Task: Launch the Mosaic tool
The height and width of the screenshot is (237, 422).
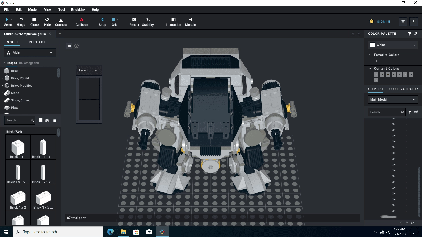Action: (x=190, y=22)
